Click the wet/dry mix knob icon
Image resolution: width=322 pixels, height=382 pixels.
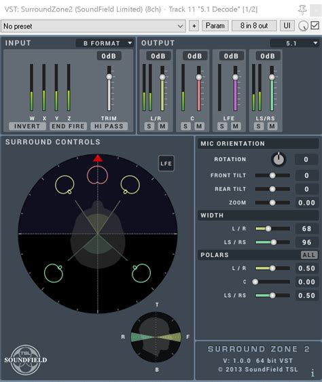(x=303, y=26)
